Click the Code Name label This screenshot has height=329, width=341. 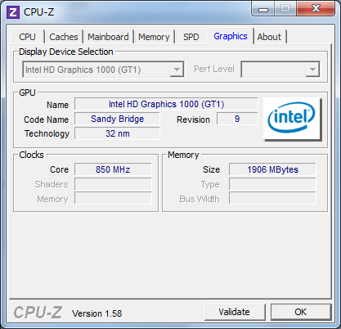point(46,119)
